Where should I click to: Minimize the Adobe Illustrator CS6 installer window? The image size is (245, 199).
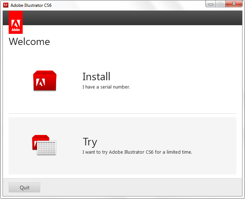pyautogui.click(x=210, y=4)
